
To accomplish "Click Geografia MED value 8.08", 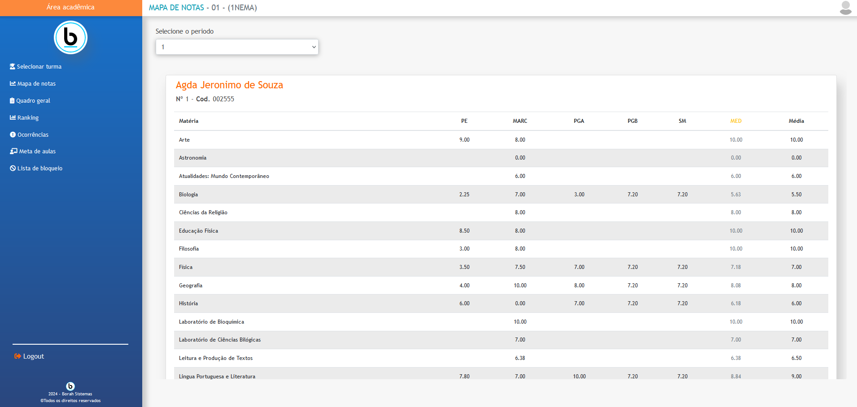I will [x=736, y=286].
